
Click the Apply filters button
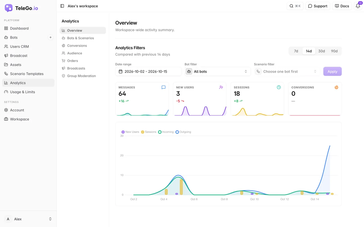[x=332, y=72]
